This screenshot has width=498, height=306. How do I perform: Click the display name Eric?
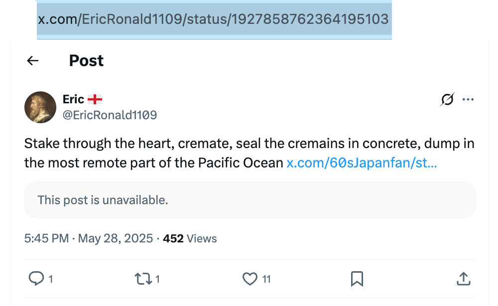73,99
